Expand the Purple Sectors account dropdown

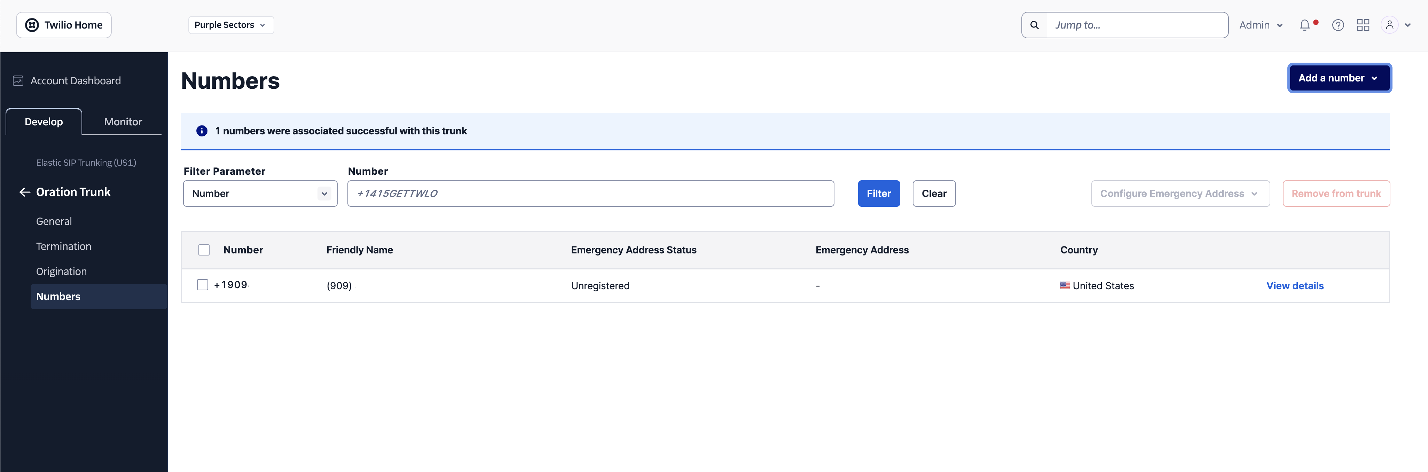[x=230, y=25]
